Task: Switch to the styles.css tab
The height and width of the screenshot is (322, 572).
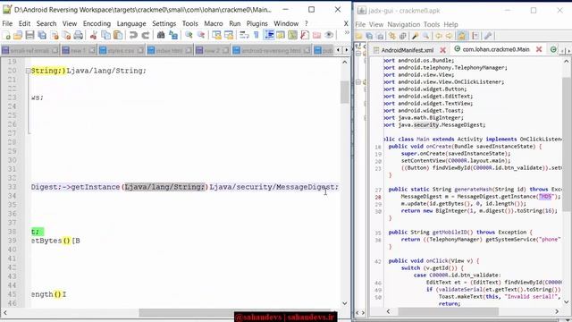Action: click(x=122, y=50)
